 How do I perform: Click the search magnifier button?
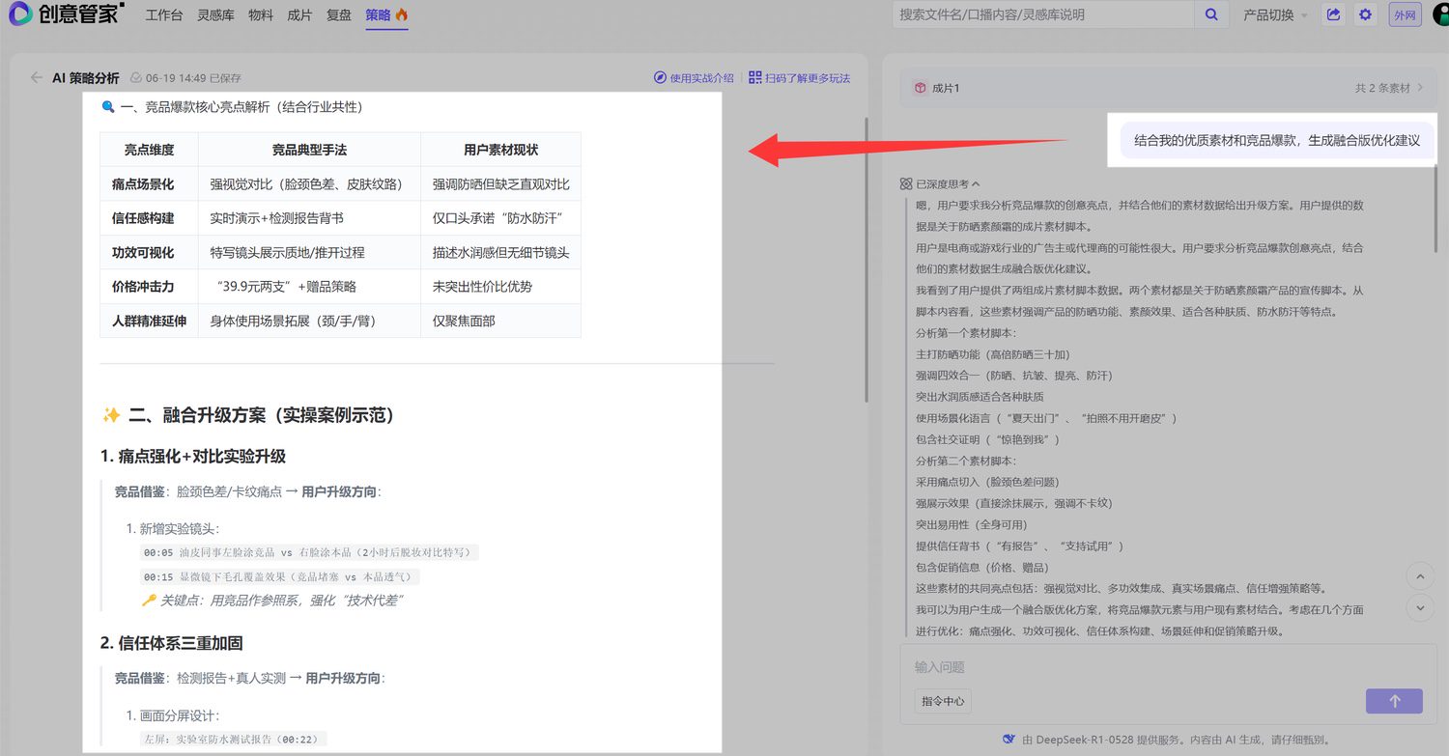click(1210, 14)
